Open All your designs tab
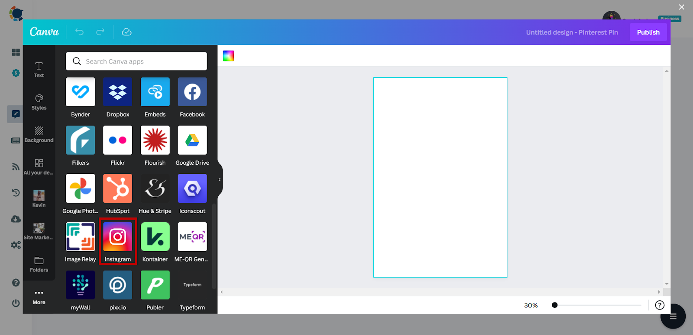Image resolution: width=693 pixels, height=335 pixels. pyautogui.click(x=39, y=167)
